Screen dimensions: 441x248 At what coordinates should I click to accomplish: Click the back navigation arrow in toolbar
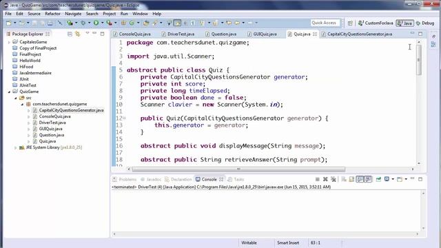(x=237, y=23)
